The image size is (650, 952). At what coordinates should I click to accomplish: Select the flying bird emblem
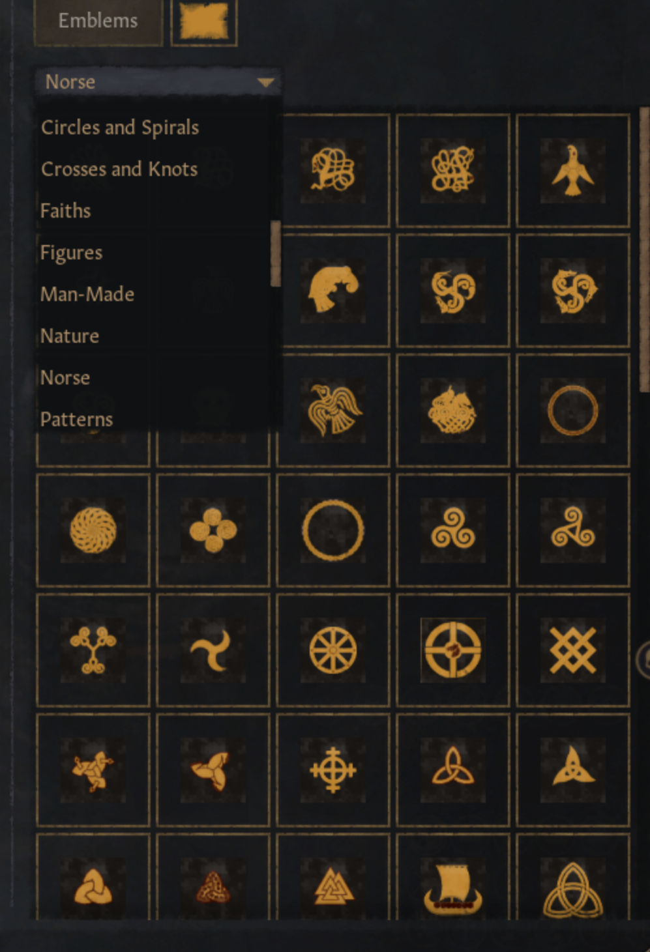click(x=572, y=171)
